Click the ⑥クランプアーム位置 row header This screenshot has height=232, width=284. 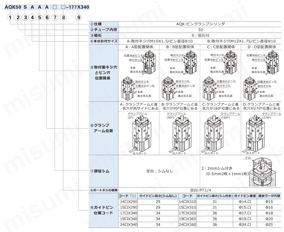[x=103, y=128]
